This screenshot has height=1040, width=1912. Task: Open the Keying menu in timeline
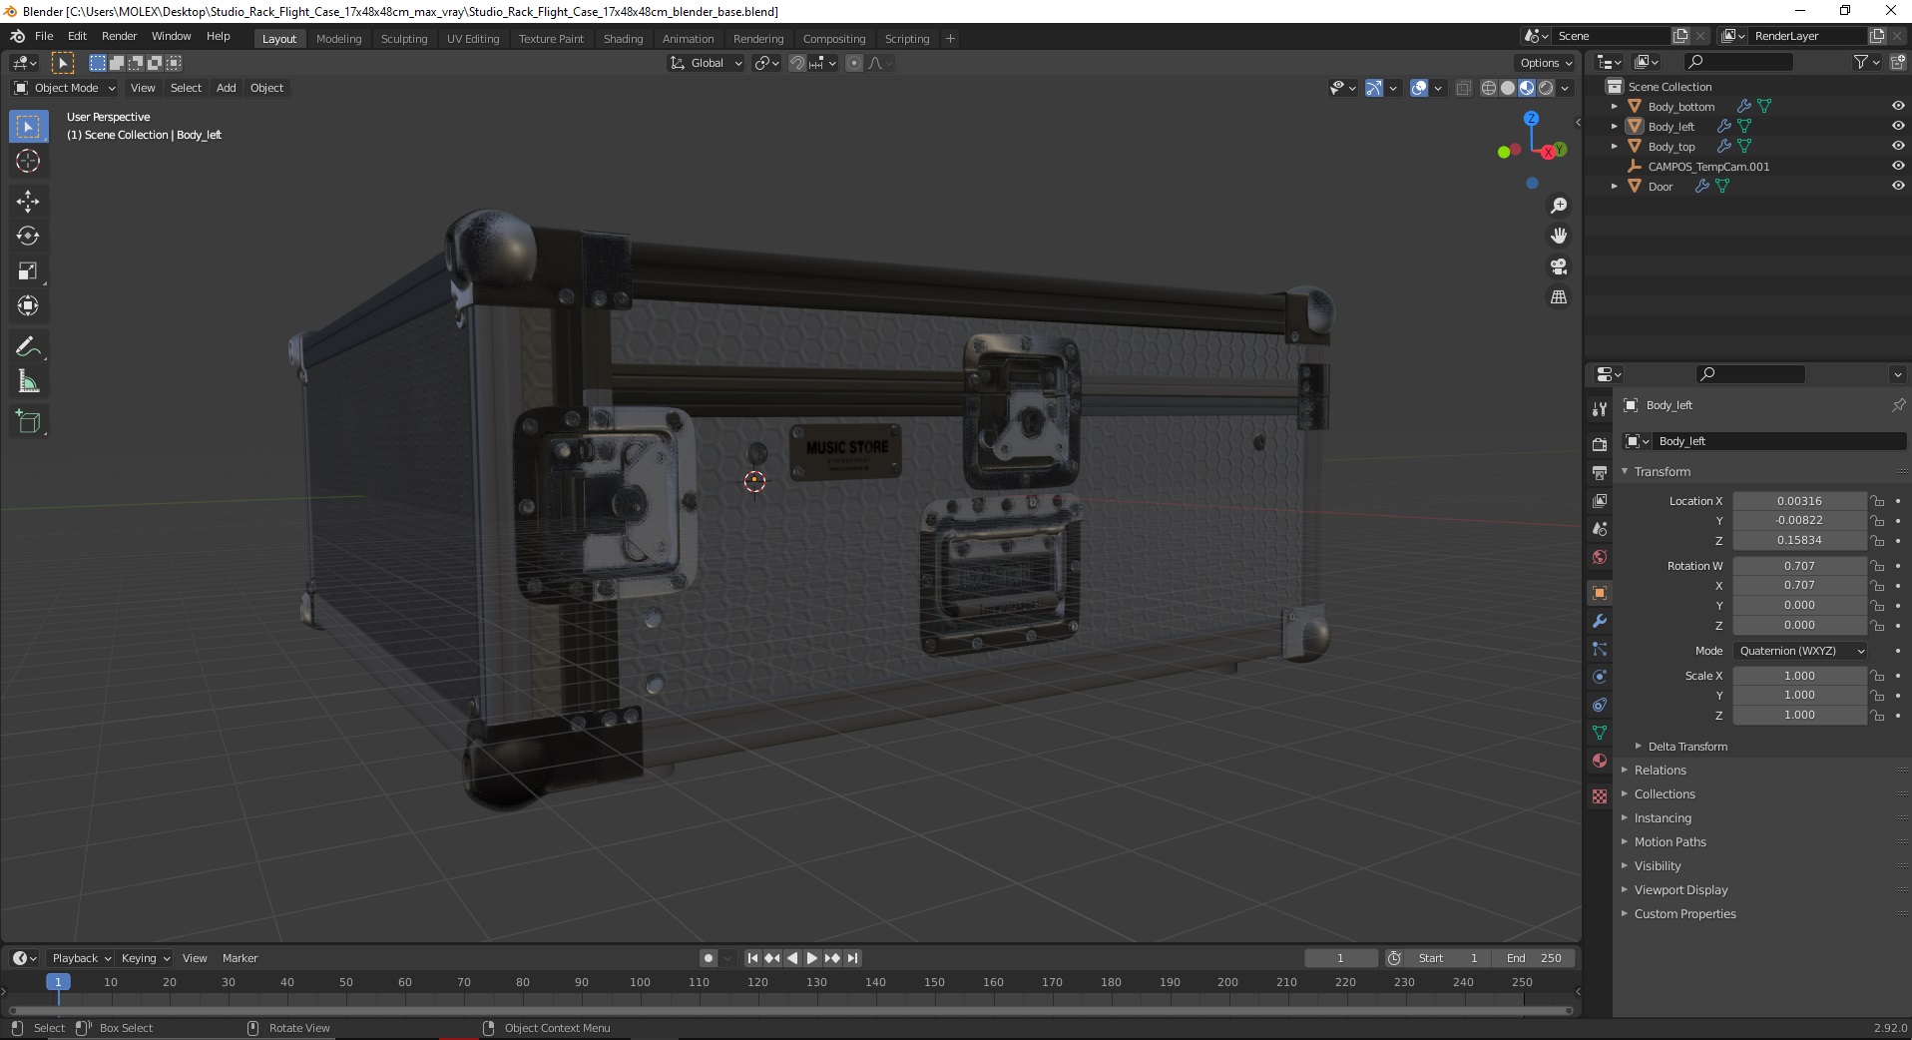tap(146, 958)
